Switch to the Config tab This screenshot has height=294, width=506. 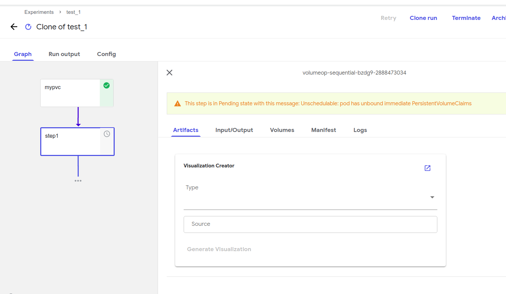(106, 54)
